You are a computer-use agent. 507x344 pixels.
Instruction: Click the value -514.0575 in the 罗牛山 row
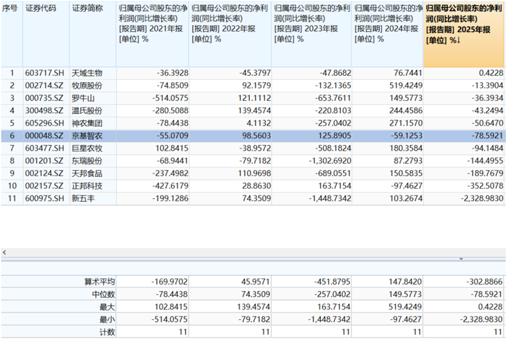click(x=170, y=98)
